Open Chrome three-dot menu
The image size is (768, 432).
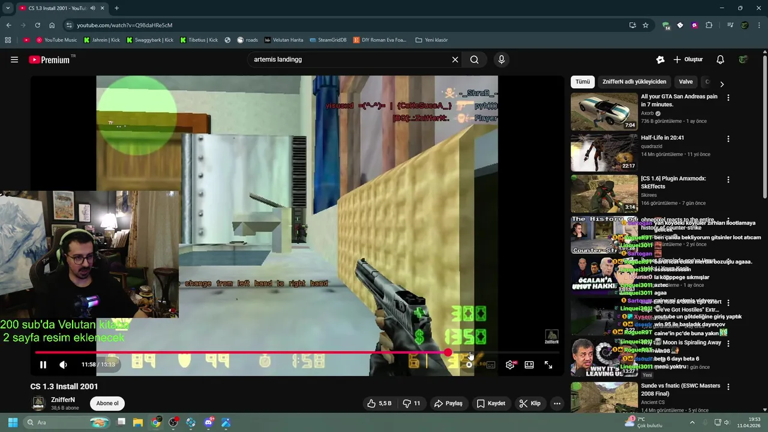(759, 25)
